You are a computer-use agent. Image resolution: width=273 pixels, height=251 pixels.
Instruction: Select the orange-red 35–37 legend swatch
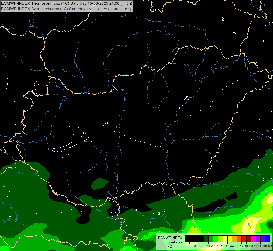coord(239,238)
